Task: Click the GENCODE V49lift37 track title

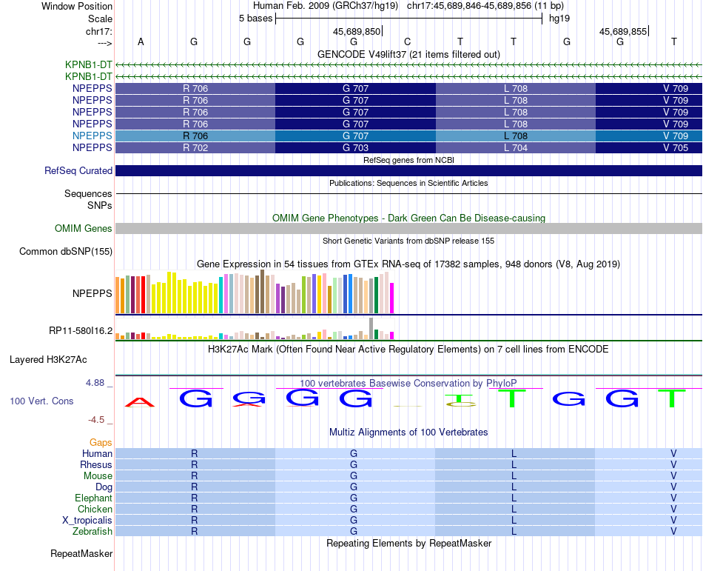Action: tap(408, 55)
